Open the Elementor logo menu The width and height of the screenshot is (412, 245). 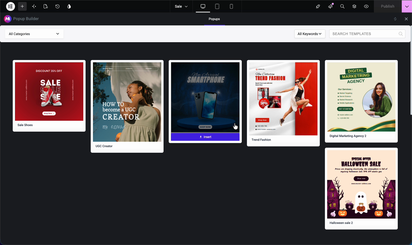pos(10,6)
